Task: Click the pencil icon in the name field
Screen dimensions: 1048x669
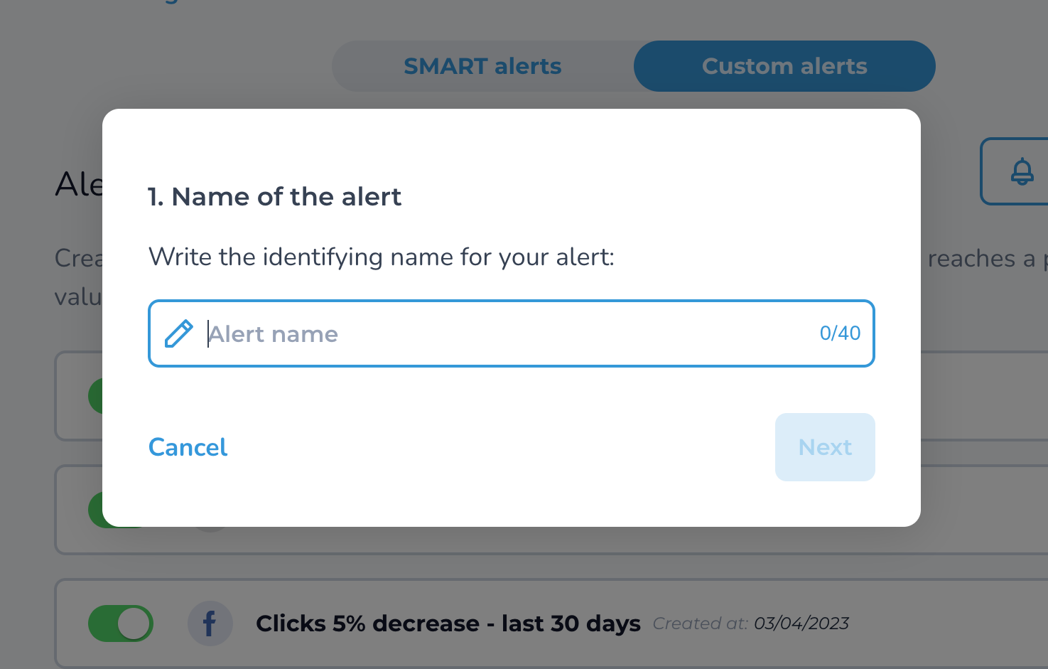Action: tap(178, 333)
